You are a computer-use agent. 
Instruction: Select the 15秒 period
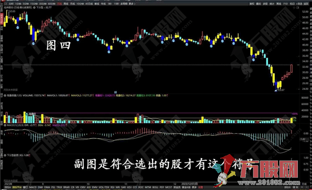click(x=116, y=4)
